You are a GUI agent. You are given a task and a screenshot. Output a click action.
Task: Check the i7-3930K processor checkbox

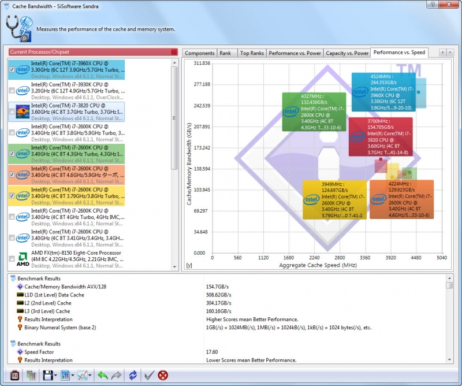(x=12, y=91)
